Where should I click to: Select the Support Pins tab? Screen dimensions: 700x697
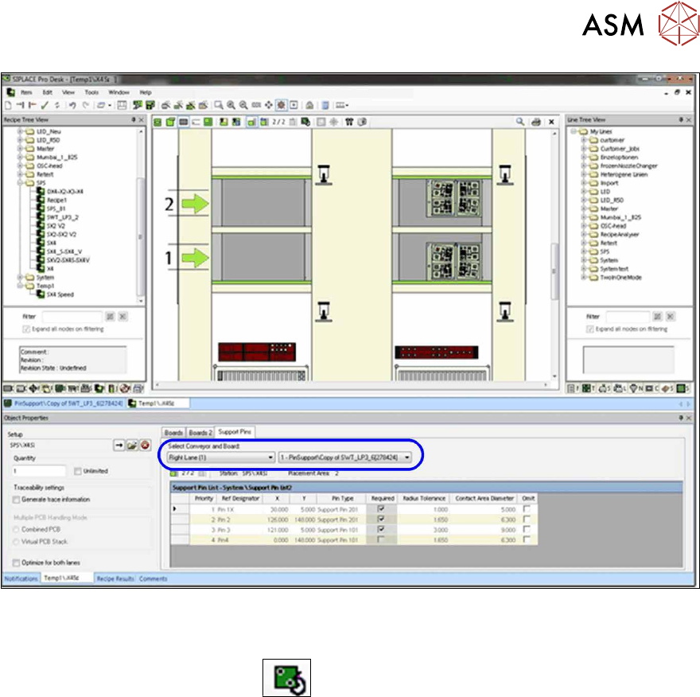(235, 432)
